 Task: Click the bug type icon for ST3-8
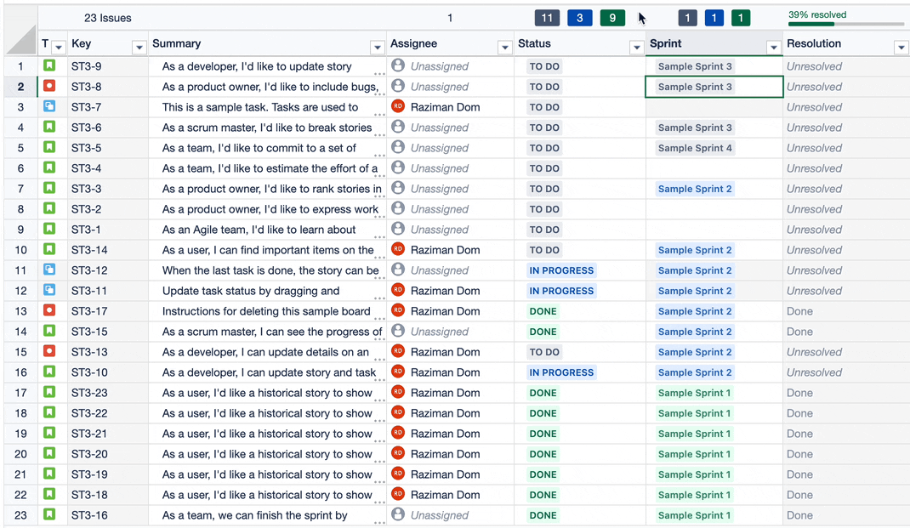coord(49,86)
